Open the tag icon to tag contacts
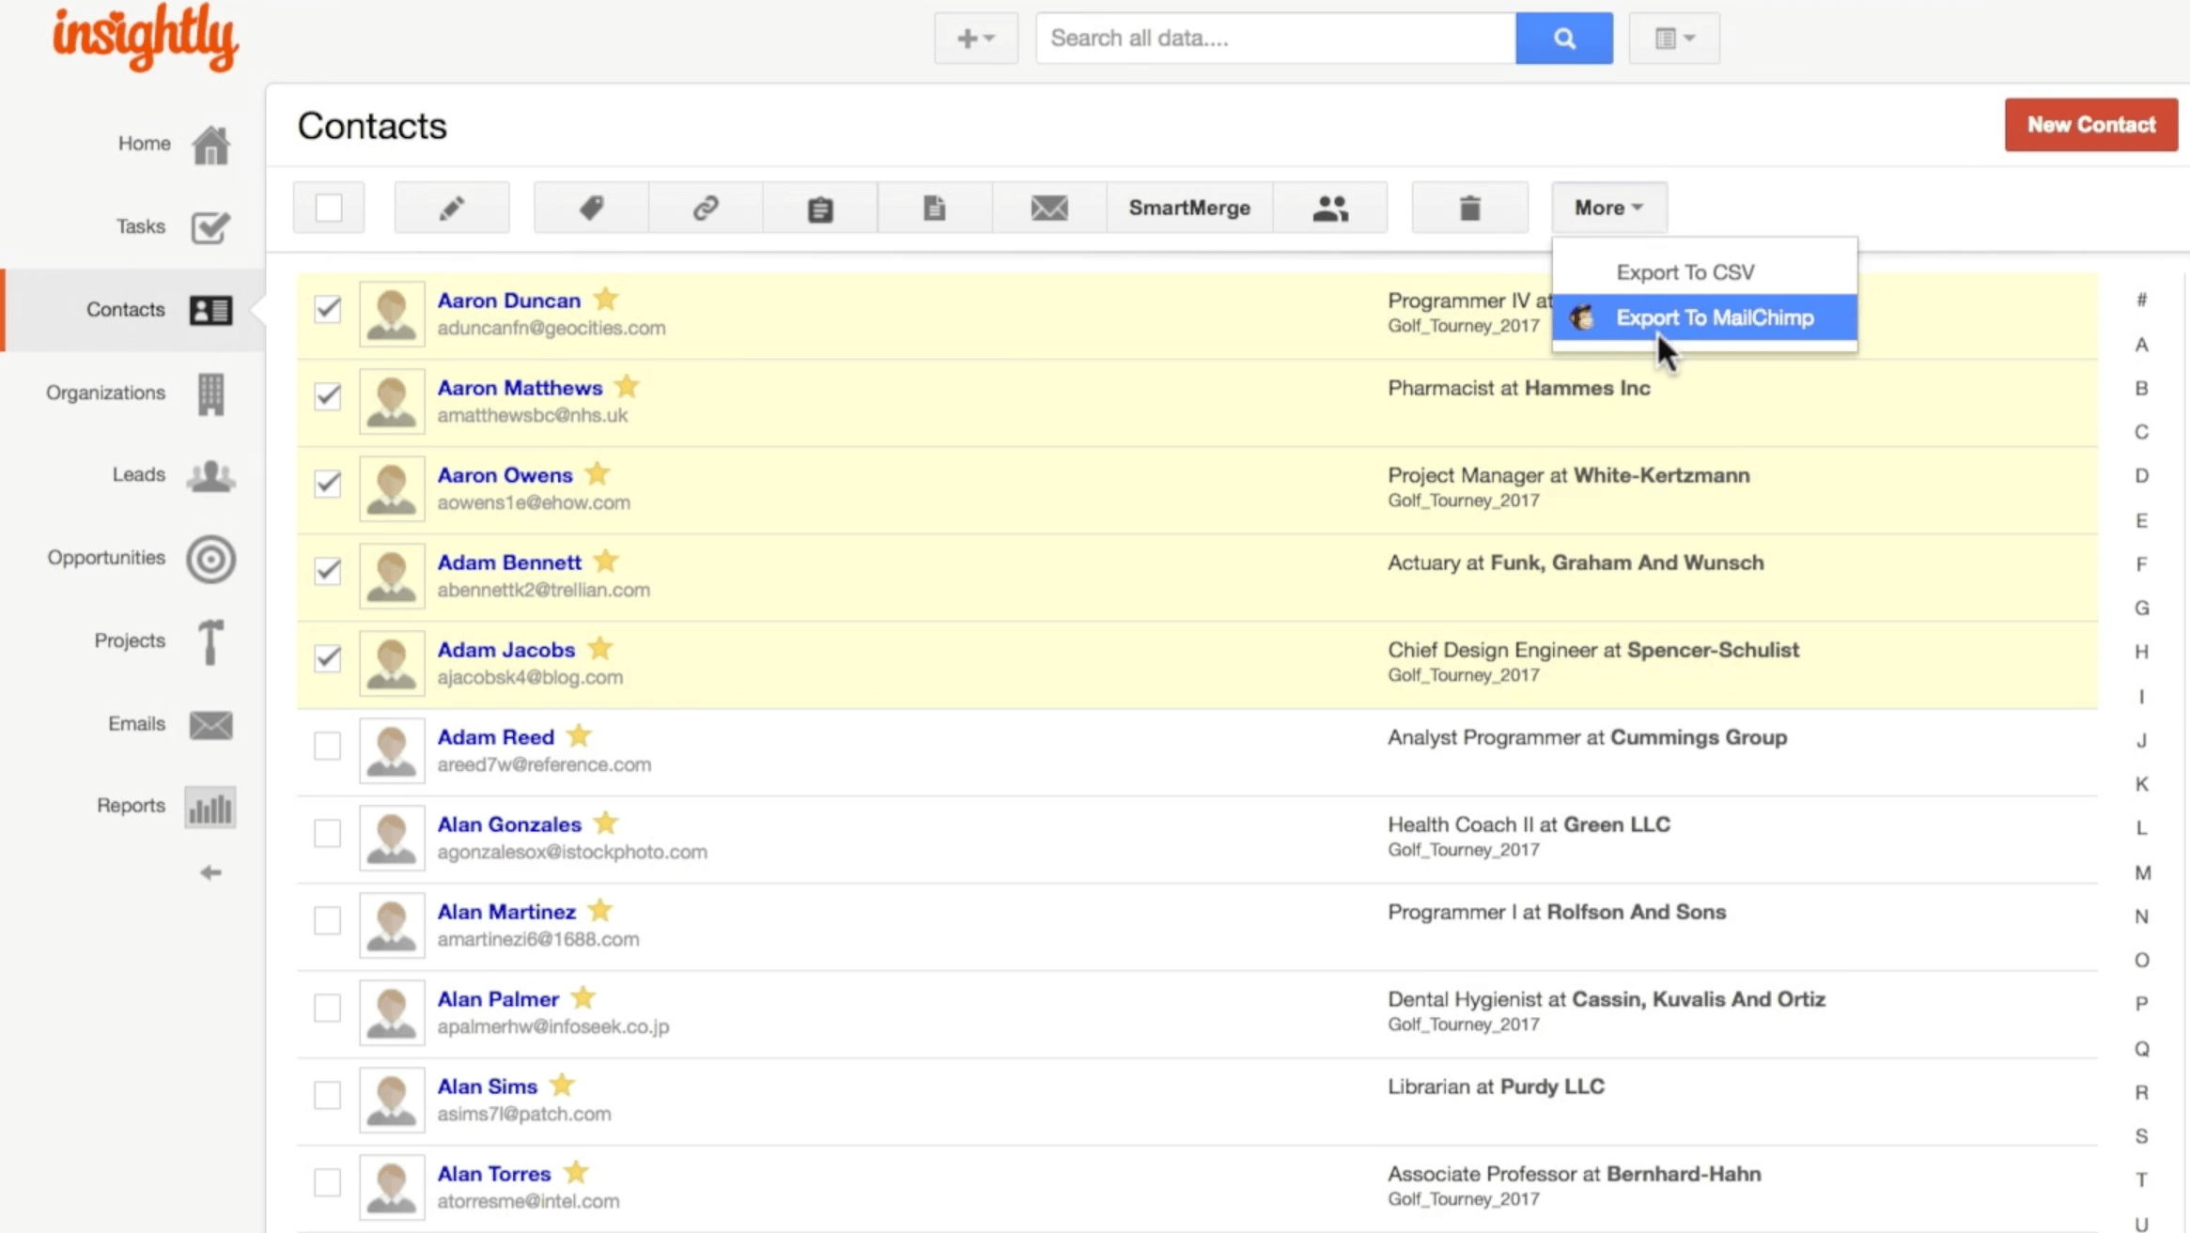Image resolution: width=2190 pixels, height=1233 pixels. coord(591,207)
